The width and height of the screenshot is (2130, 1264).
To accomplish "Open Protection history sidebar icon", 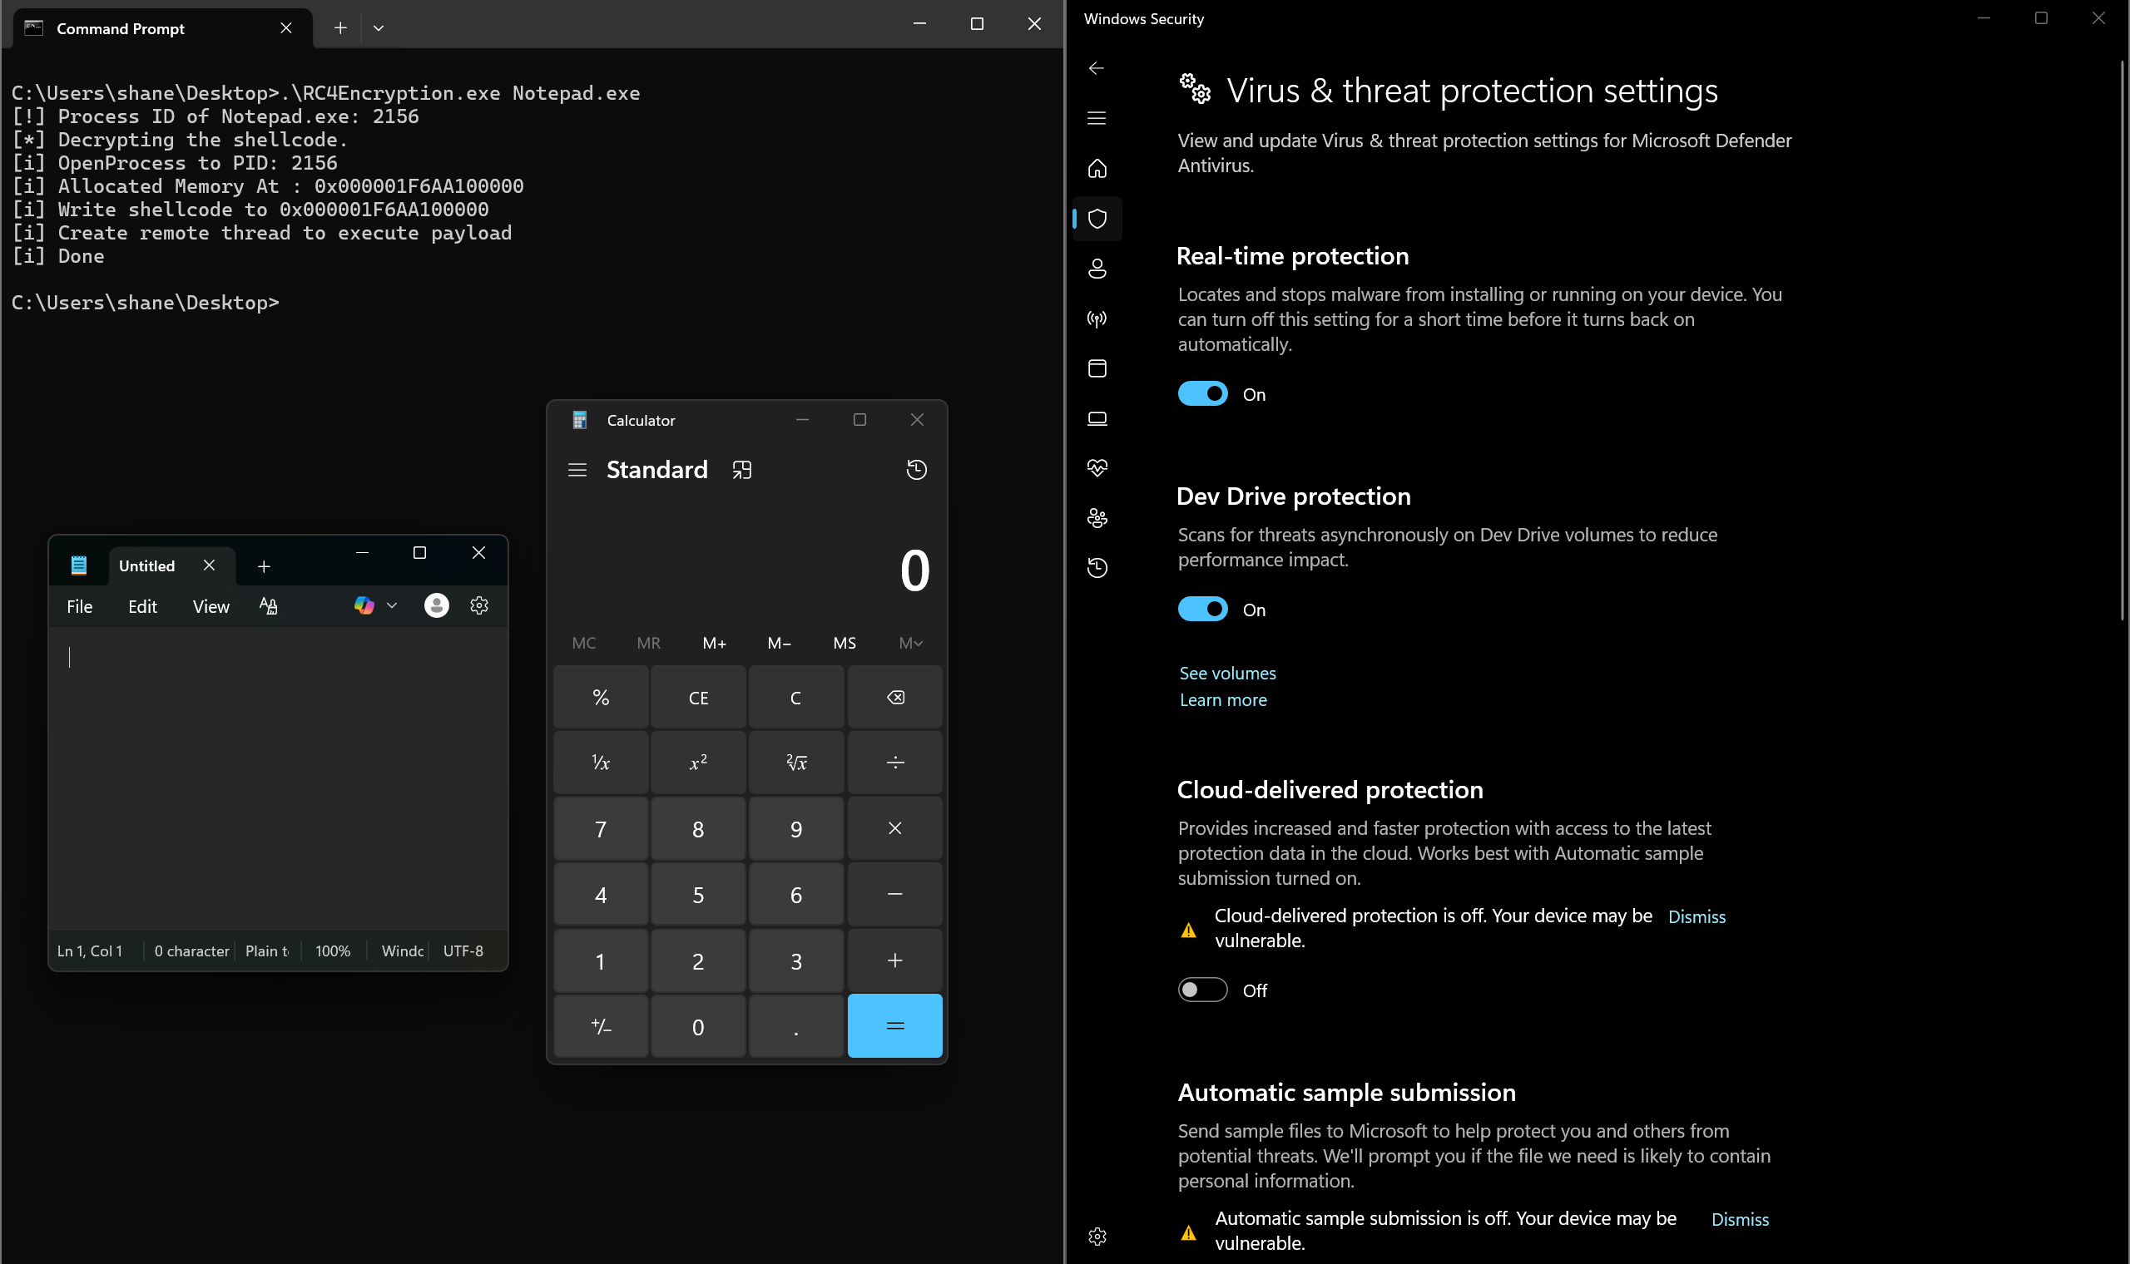I will (1097, 567).
